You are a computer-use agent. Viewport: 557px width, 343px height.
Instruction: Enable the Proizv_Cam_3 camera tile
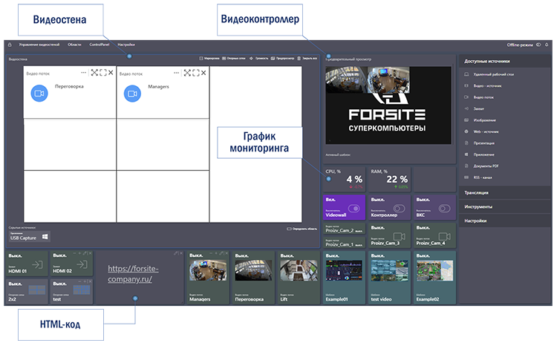point(389,236)
